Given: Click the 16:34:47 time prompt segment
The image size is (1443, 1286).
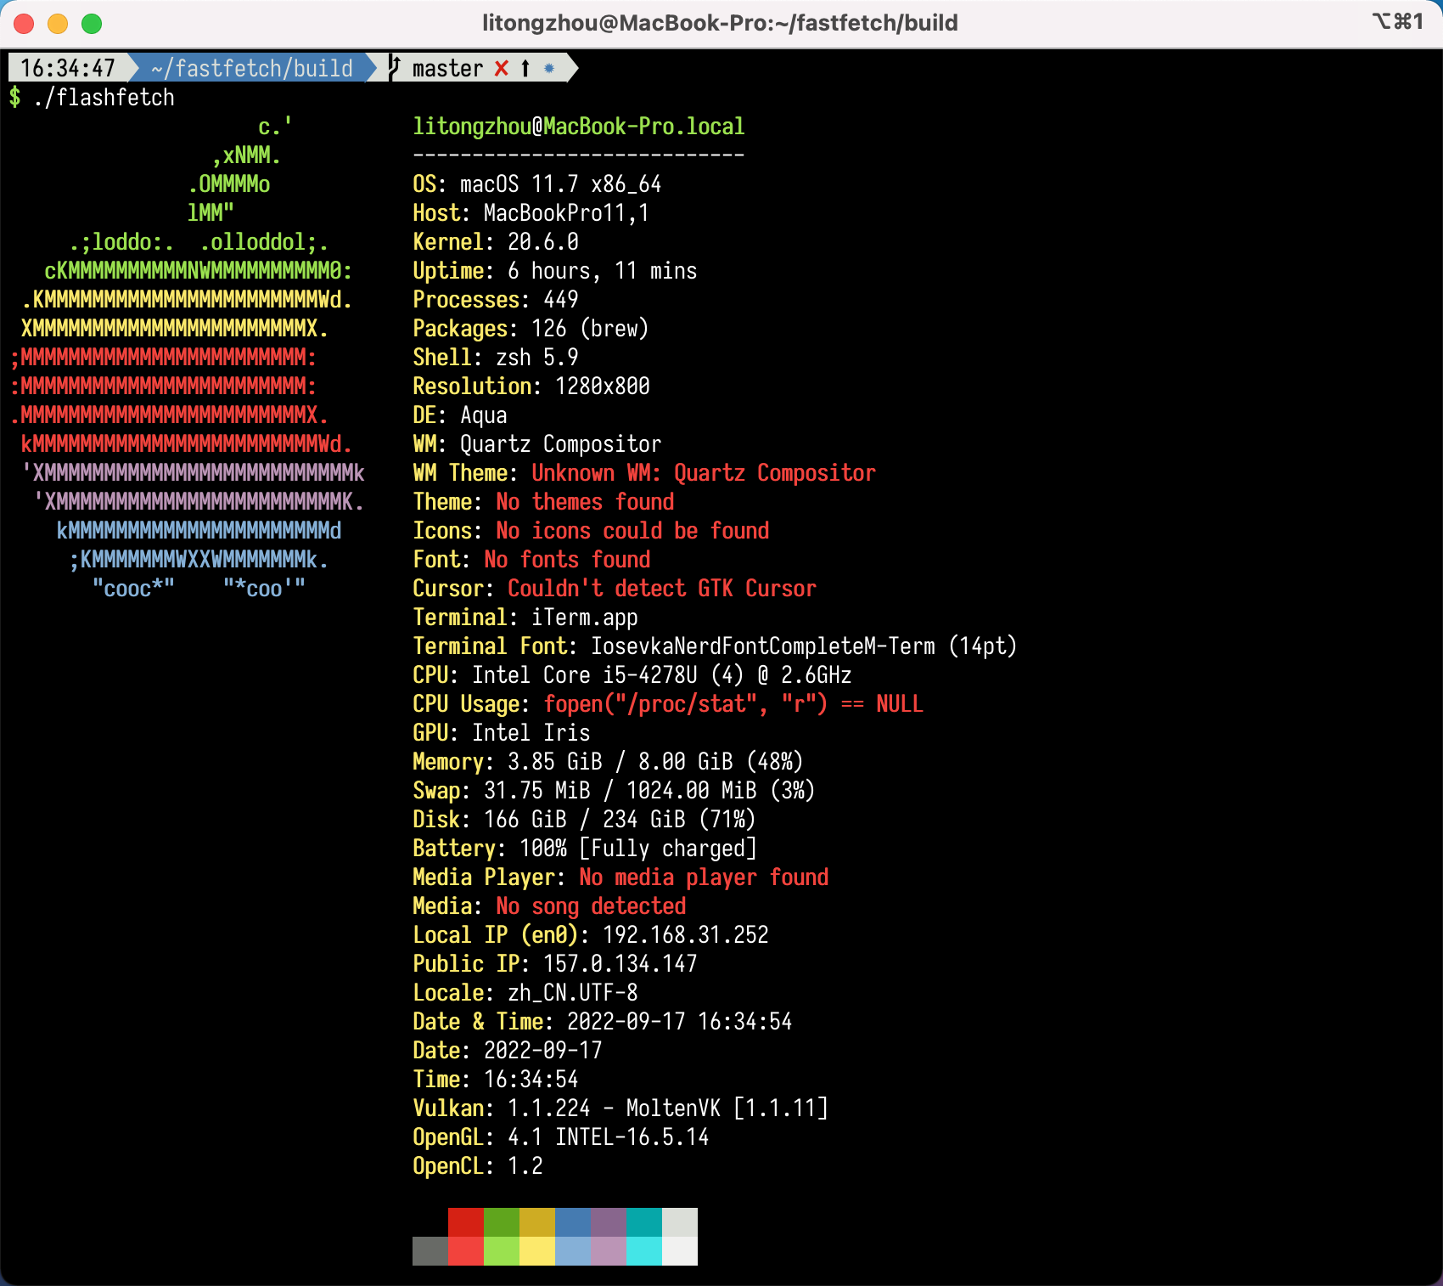Looking at the screenshot, I should click(68, 68).
